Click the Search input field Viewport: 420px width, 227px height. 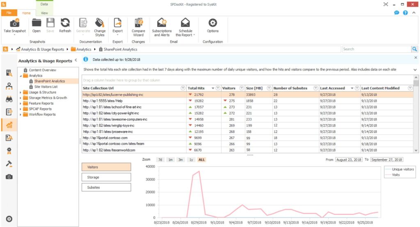click(x=377, y=49)
